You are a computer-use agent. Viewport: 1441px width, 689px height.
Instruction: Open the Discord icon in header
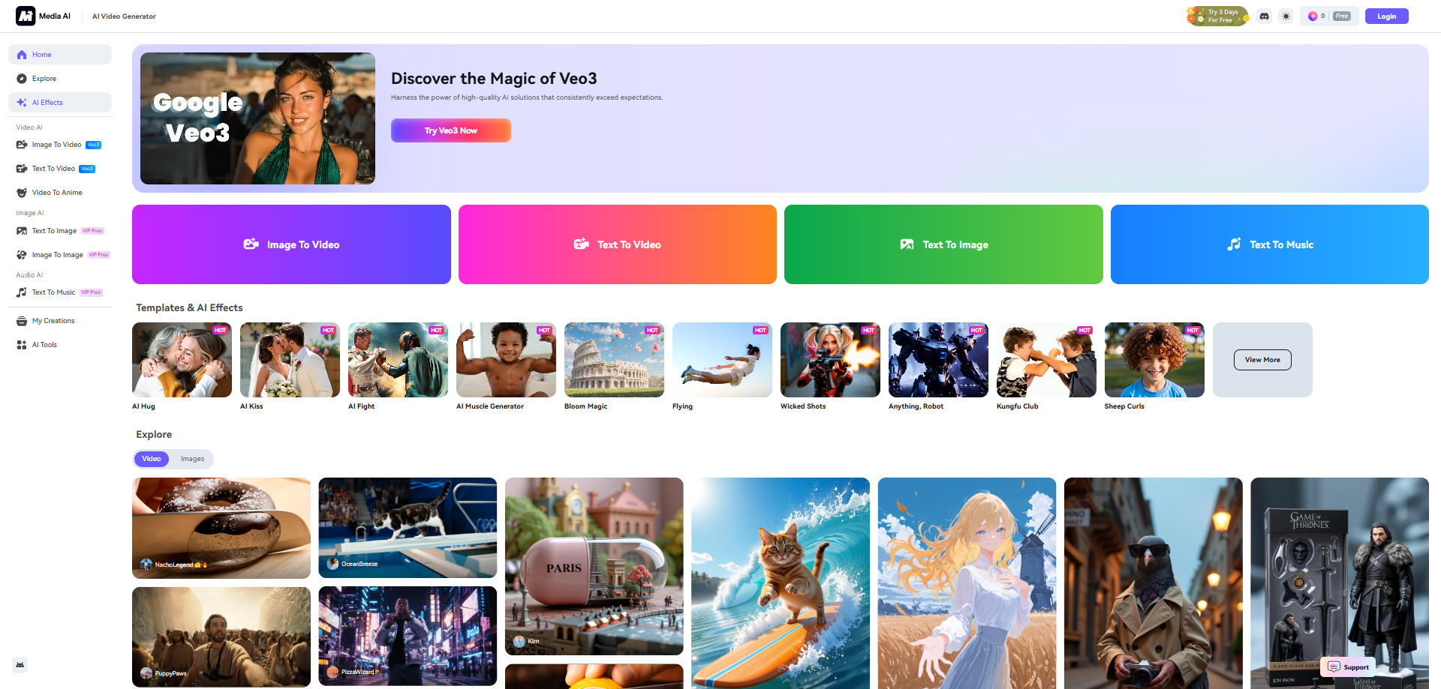point(1265,16)
